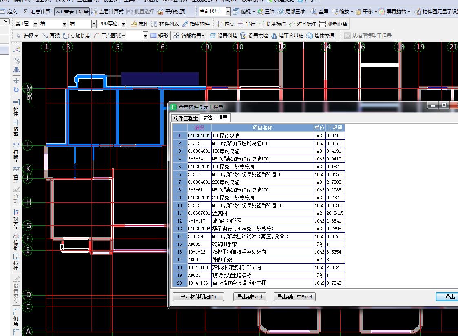The width and height of the screenshot is (458, 336).
Task: Select 长度标注 length dimension tool
Action: pos(272,24)
